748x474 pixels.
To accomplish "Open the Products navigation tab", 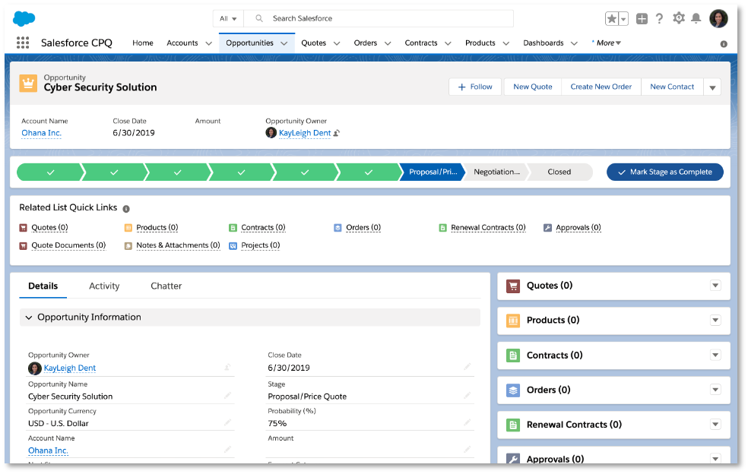I will click(480, 43).
